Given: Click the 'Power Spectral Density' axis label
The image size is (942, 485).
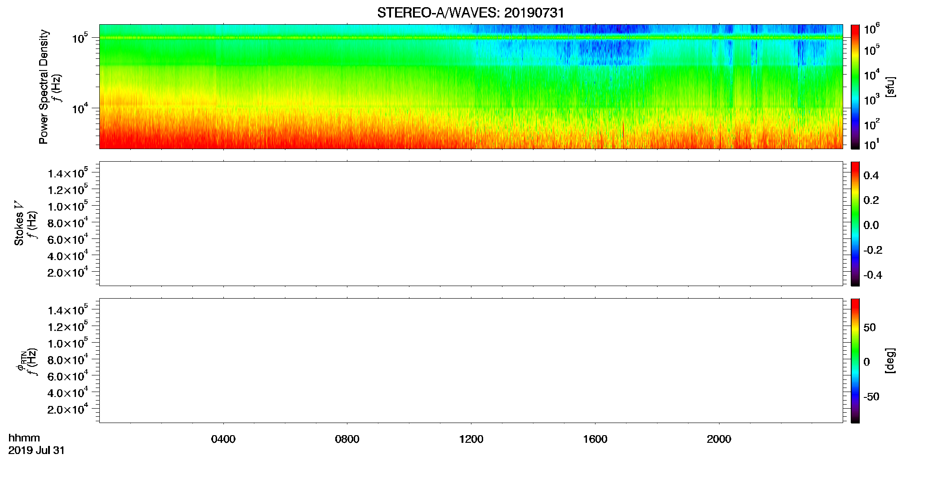Looking at the screenshot, I should click(44, 87).
